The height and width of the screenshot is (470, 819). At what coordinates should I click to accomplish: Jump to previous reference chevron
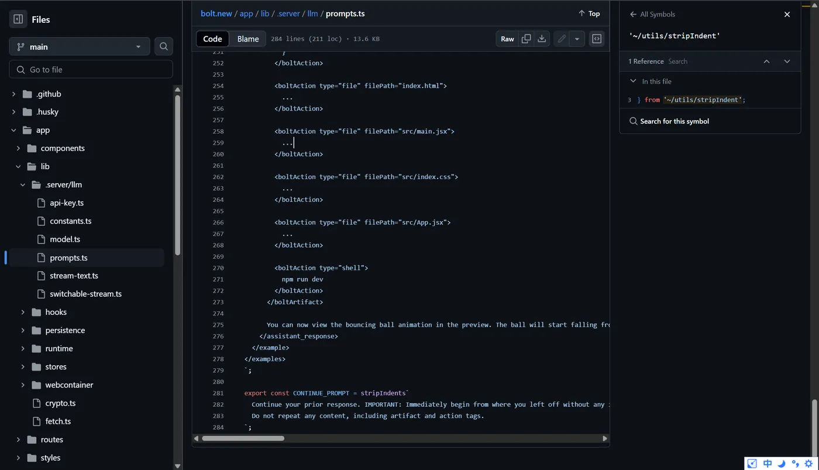click(x=766, y=61)
